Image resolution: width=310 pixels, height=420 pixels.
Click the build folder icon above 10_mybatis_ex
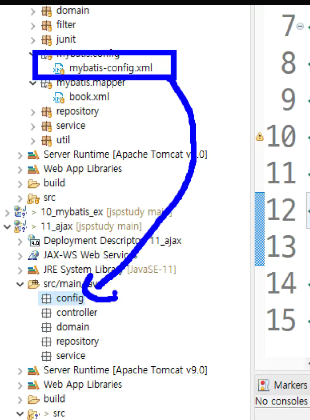click(x=33, y=184)
